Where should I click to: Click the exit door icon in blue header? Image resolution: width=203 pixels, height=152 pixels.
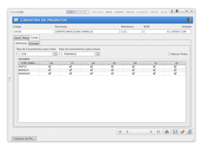pos(188,20)
